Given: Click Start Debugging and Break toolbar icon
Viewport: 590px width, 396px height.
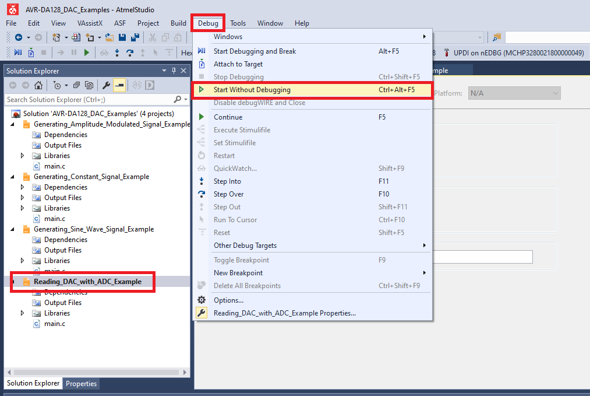Looking at the screenshot, I should coord(17,52).
